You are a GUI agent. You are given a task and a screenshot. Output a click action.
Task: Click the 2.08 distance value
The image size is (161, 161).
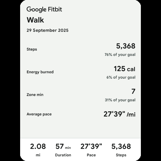coord(38,147)
